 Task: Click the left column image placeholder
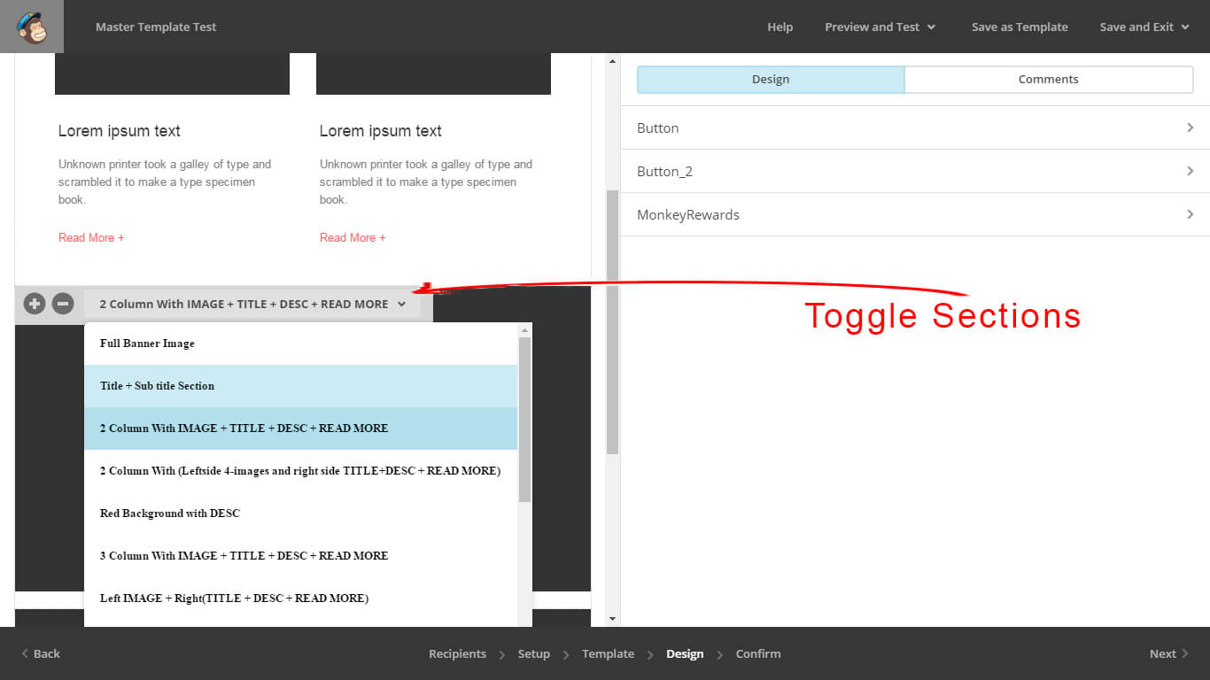[x=172, y=73]
